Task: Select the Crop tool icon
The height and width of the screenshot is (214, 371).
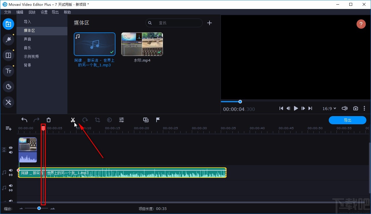Action: pyautogui.click(x=98, y=120)
